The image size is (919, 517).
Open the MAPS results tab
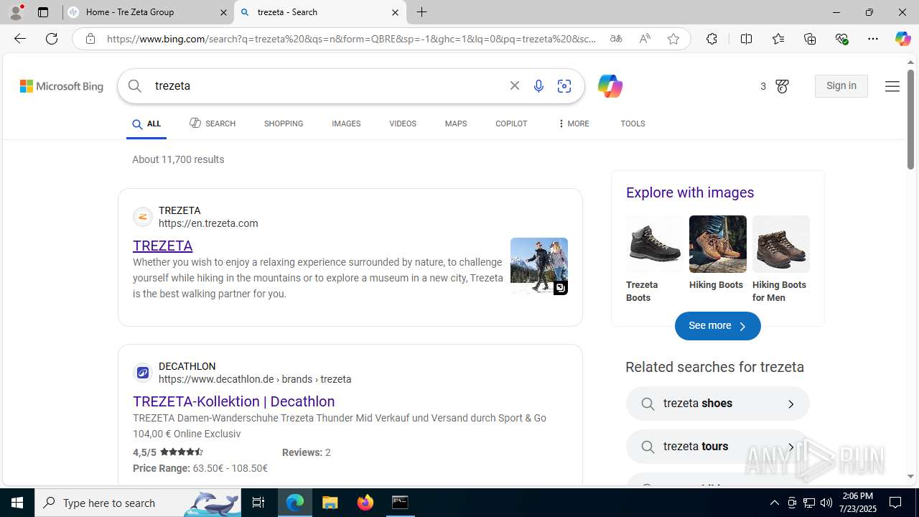[456, 124]
